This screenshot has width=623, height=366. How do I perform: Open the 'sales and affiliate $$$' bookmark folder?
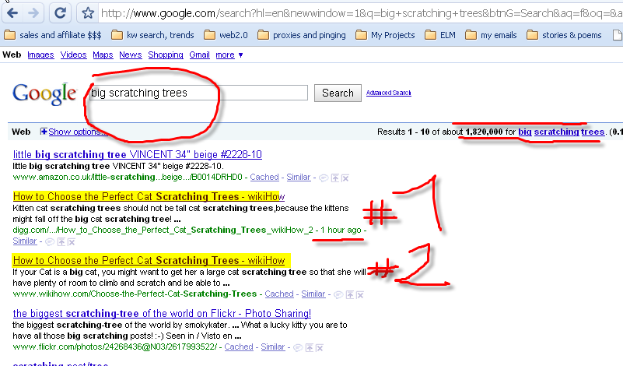(53, 35)
